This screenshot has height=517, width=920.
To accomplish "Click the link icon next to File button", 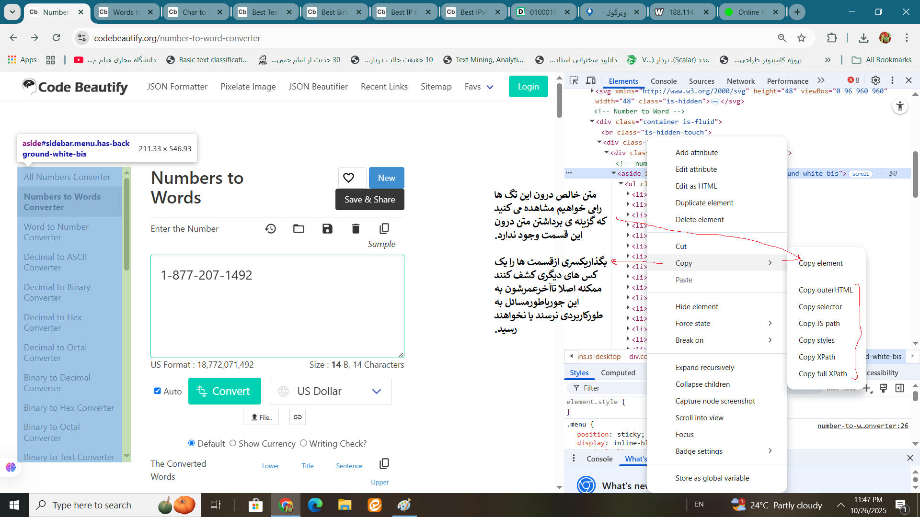I will 298,417.
